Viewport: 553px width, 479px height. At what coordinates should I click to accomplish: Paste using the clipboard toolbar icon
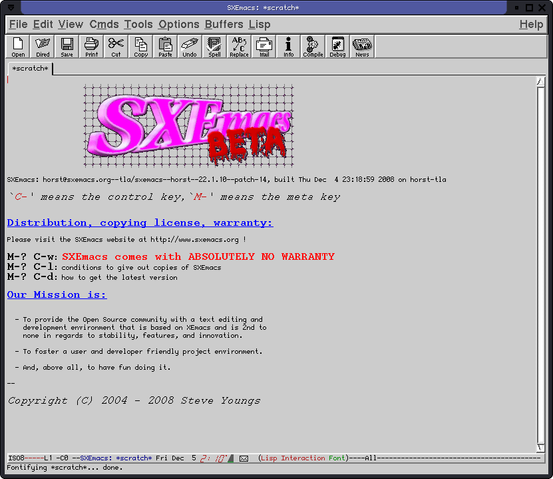point(165,47)
